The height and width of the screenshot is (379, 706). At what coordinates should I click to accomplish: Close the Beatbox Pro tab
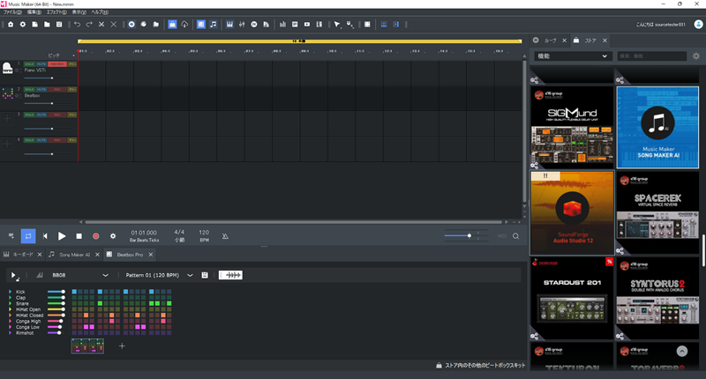(x=151, y=255)
